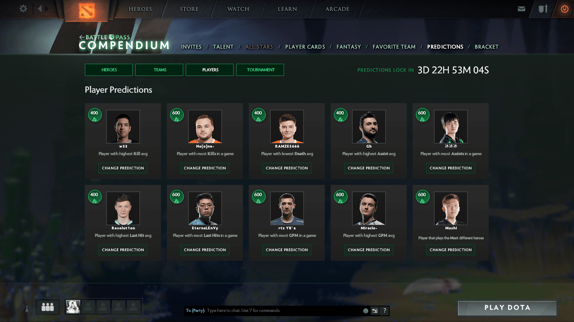The image size is (574, 322).
Task: Switch to the Tournament predictions category
Action: pyautogui.click(x=260, y=70)
